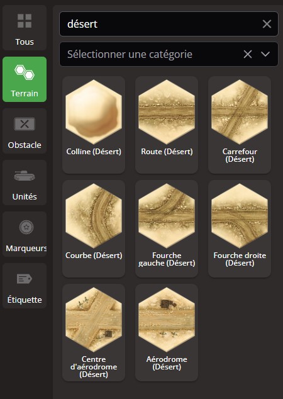Select the Colline (Désert) hex tile

coord(94,125)
